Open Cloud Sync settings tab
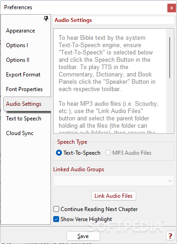The height and width of the screenshot is (244, 177). (20, 133)
